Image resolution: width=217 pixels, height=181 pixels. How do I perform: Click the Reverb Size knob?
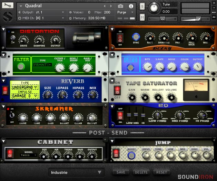(48, 95)
